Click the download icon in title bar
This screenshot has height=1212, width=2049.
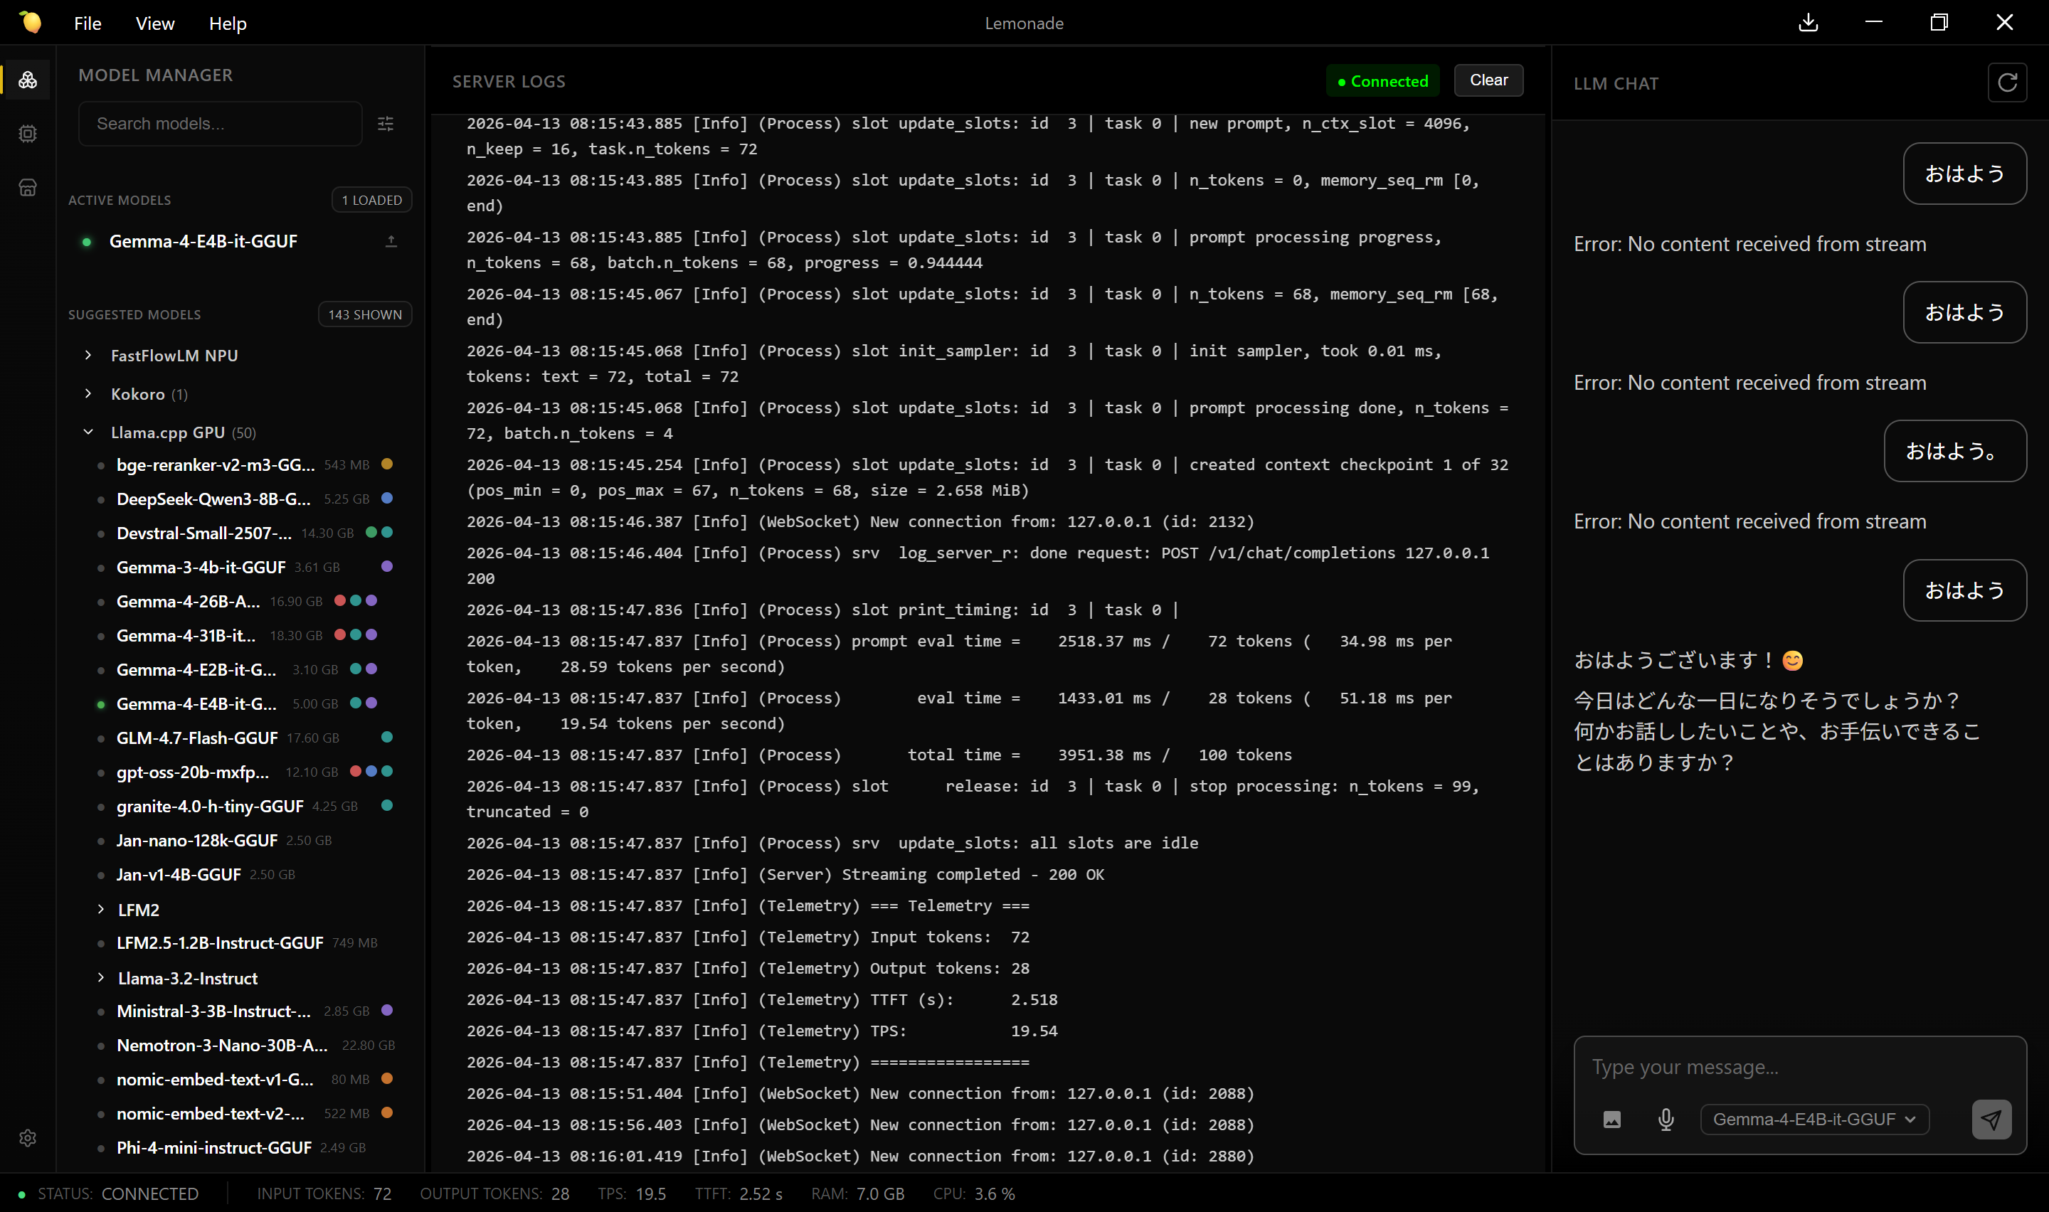coord(1808,23)
